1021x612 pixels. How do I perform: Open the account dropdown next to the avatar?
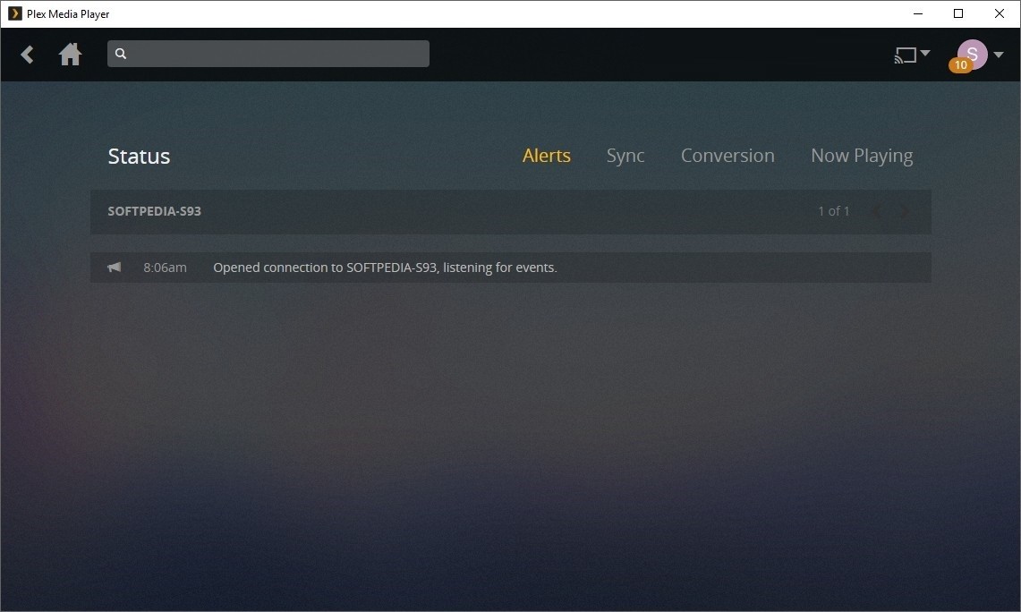click(x=999, y=54)
